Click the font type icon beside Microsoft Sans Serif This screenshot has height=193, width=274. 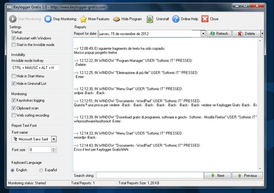tap(15, 139)
